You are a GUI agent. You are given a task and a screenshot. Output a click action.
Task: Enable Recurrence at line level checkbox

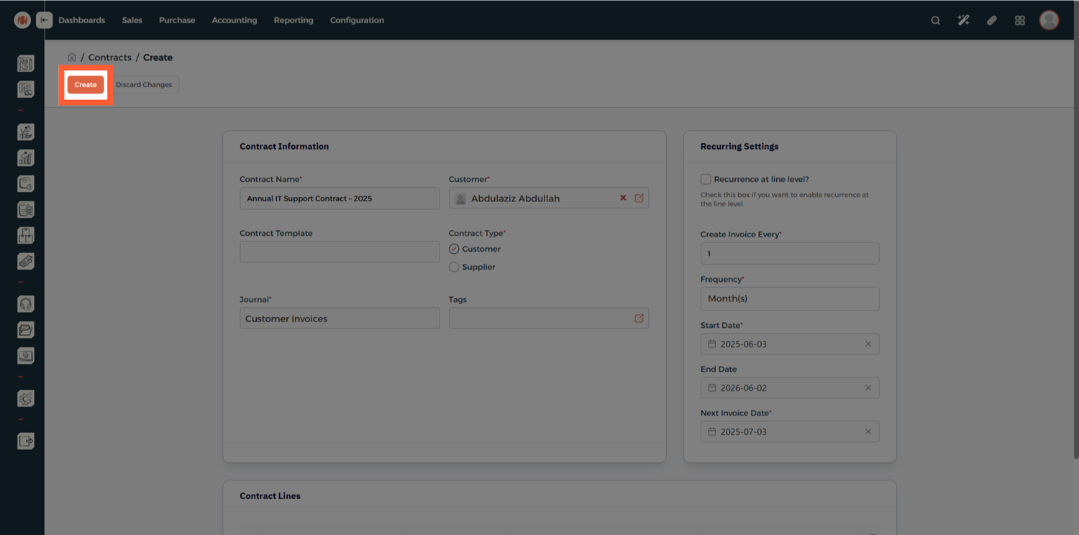tap(706, 179)
